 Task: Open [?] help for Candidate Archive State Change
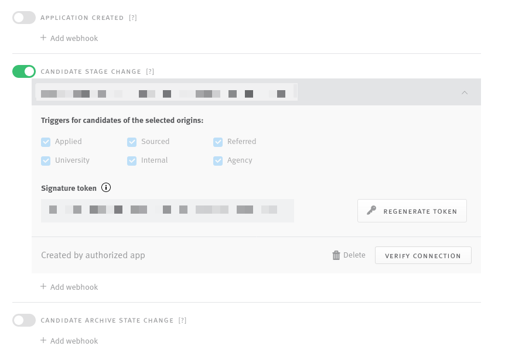(183, 321)
